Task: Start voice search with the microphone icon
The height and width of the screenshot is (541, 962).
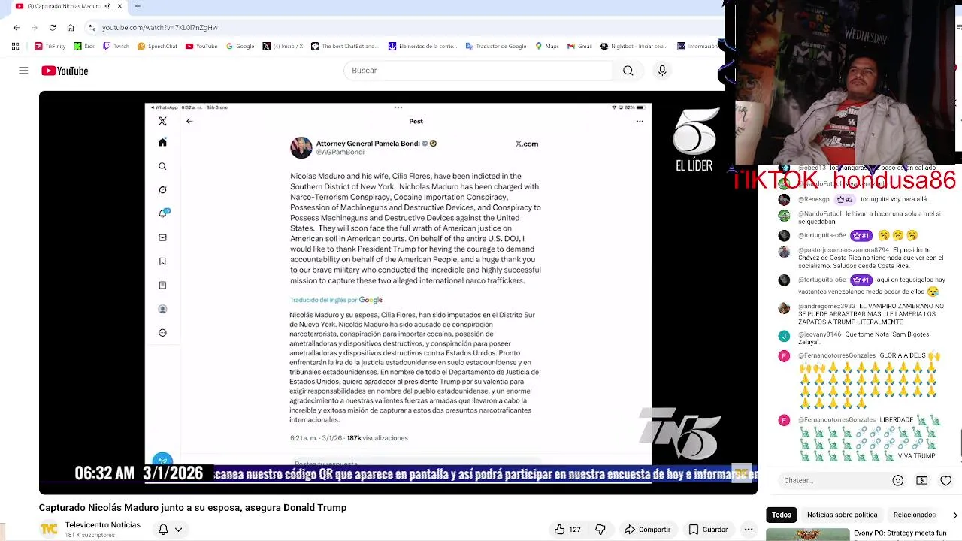Action: pos(662,71)
